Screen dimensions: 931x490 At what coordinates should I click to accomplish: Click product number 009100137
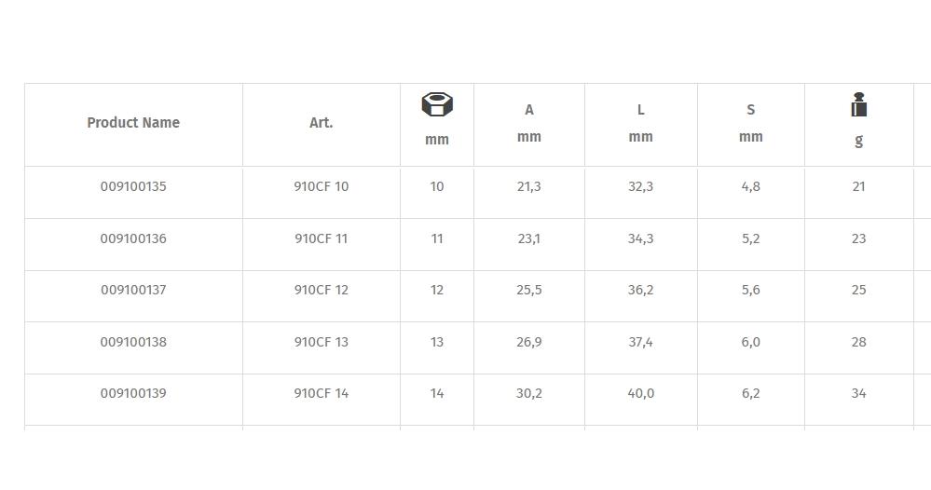pos(133,290)
